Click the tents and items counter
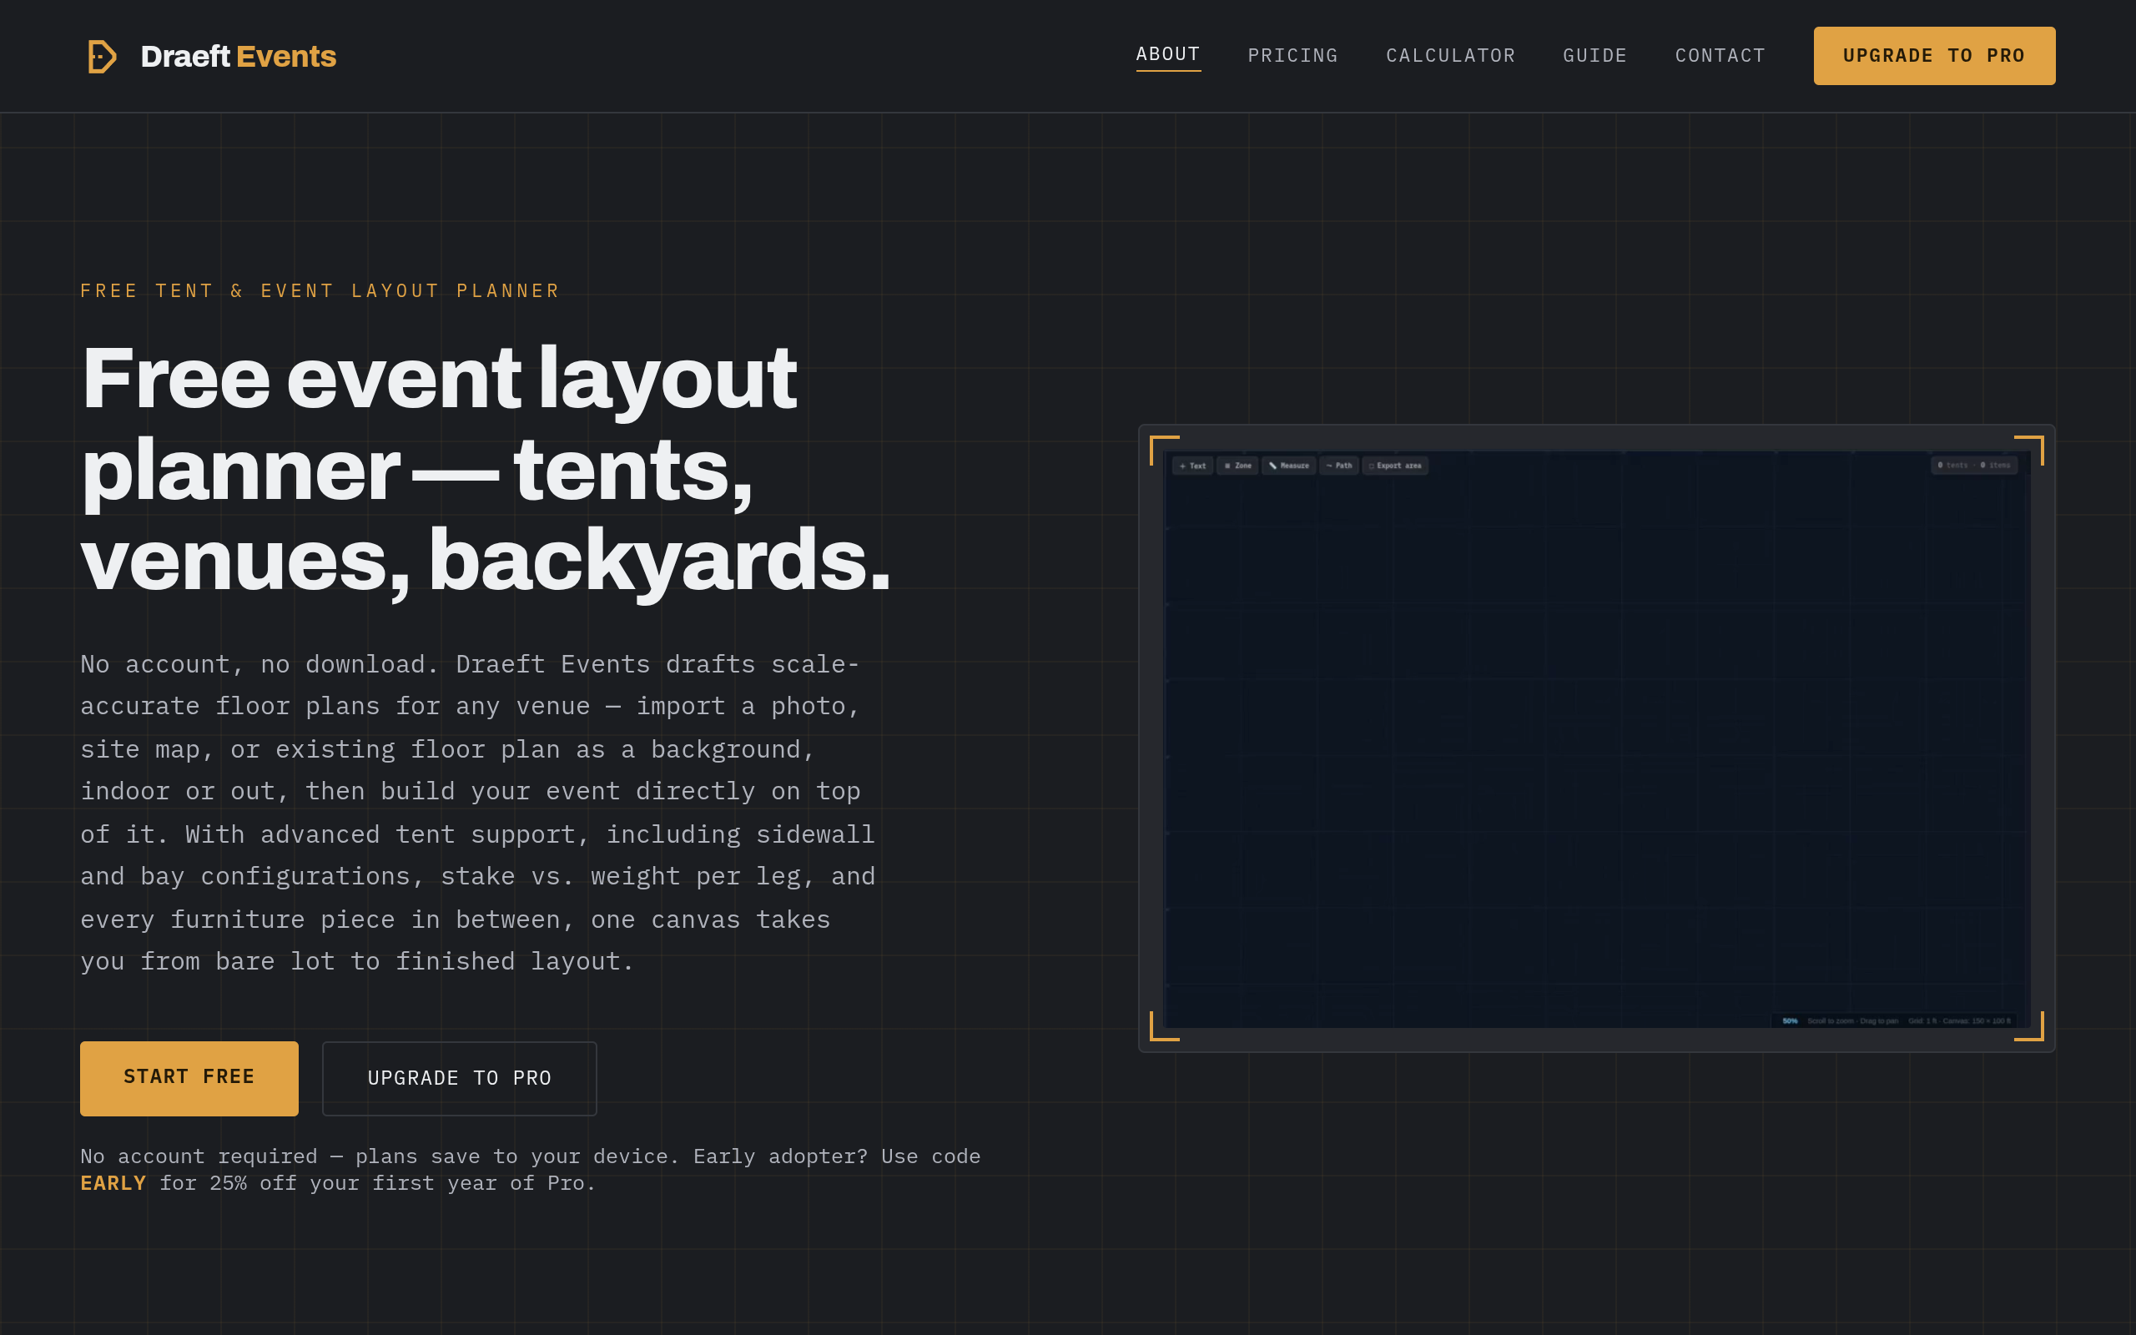This screenshot has height=1335, width=2136. coord(1973,465)
